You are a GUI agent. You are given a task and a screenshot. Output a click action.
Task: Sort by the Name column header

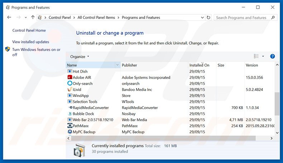(x=91, y=65)
